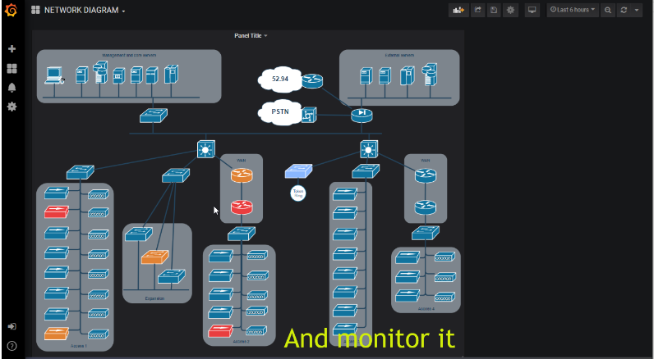Open the Create plus menu in sidebar
The width and height of the screenshot is (654, 359).
(12, 49)
